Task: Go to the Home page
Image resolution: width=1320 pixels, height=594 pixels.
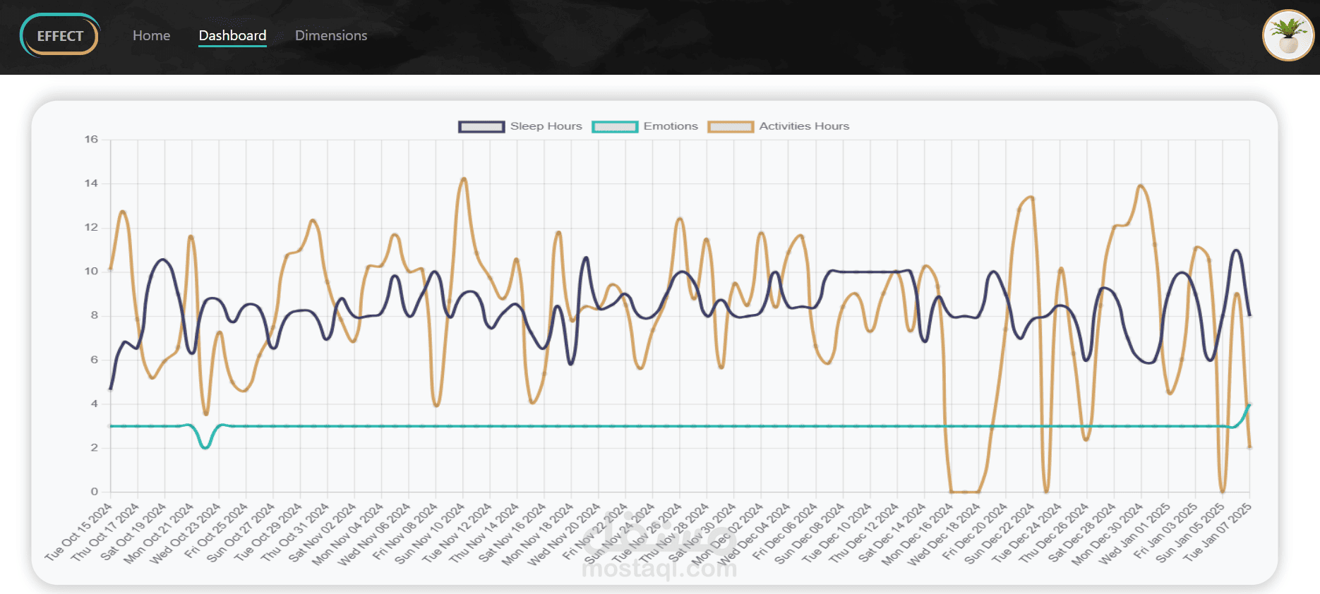Action: pos(151,35)
